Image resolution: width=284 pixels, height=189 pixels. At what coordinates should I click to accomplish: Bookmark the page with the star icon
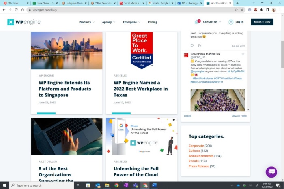(x=242, y=10)
